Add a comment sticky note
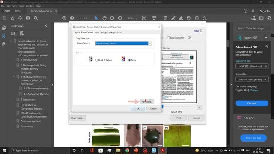 click(x=165, y=18)
